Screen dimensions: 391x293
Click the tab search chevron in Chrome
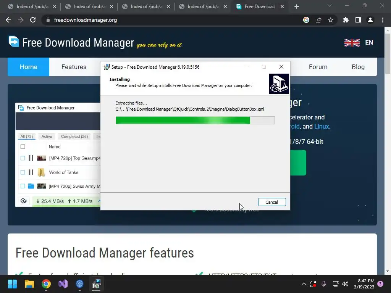click(x=330, y=5)
